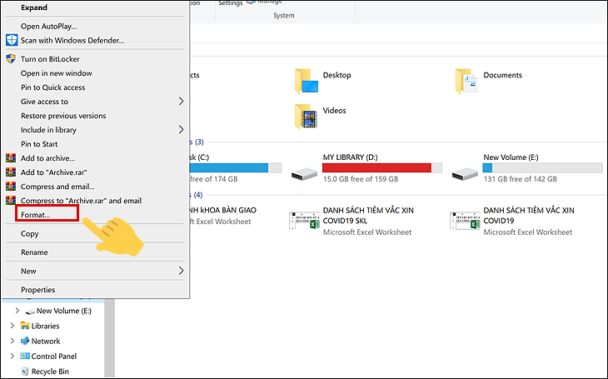Click the Windows Defender shield icon
The height and width of the screenshot is (379, 608).
[x=12, y=40]
